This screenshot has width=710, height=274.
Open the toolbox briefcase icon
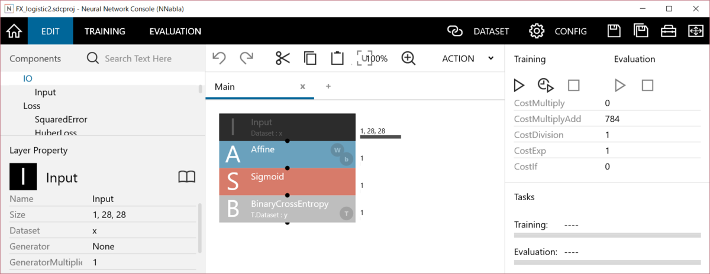(669, 31)
